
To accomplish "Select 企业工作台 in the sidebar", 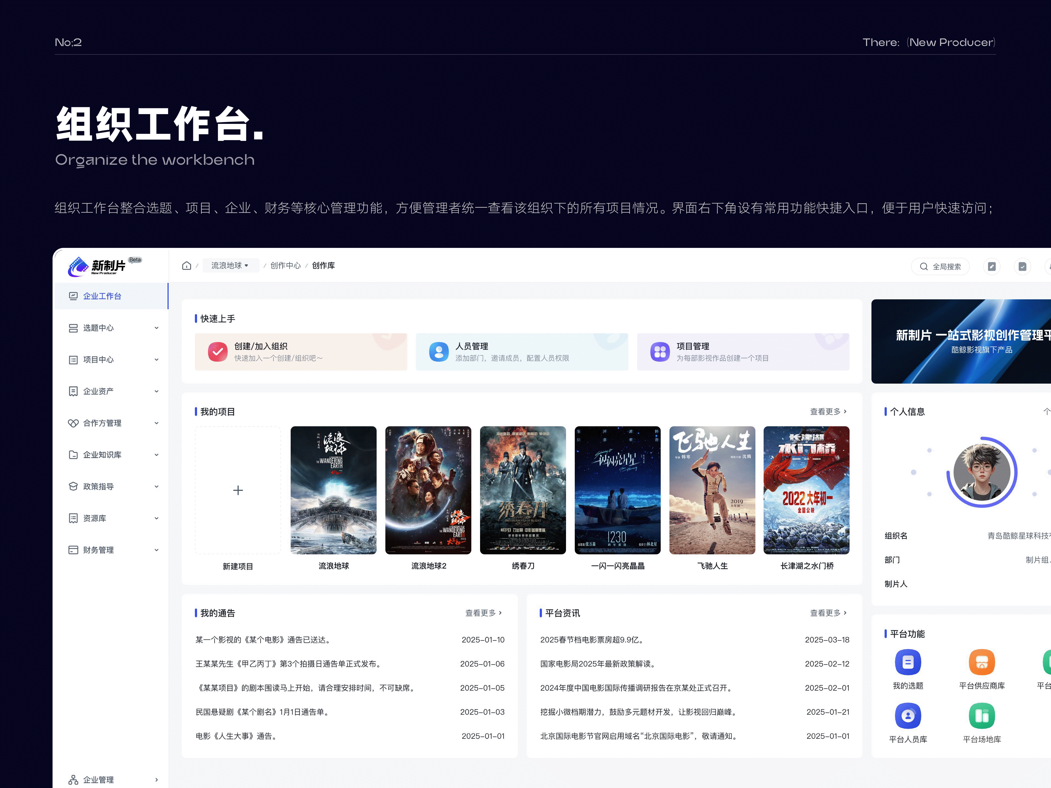I will point(111,296).
